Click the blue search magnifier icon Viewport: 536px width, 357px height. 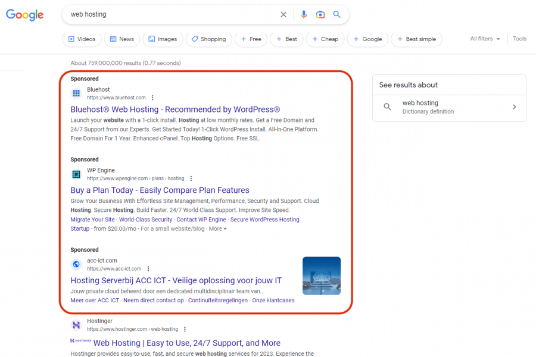[x=337, y=14]
